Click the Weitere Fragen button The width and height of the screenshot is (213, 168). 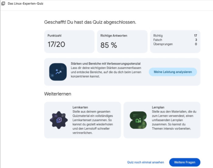point(184,162)
